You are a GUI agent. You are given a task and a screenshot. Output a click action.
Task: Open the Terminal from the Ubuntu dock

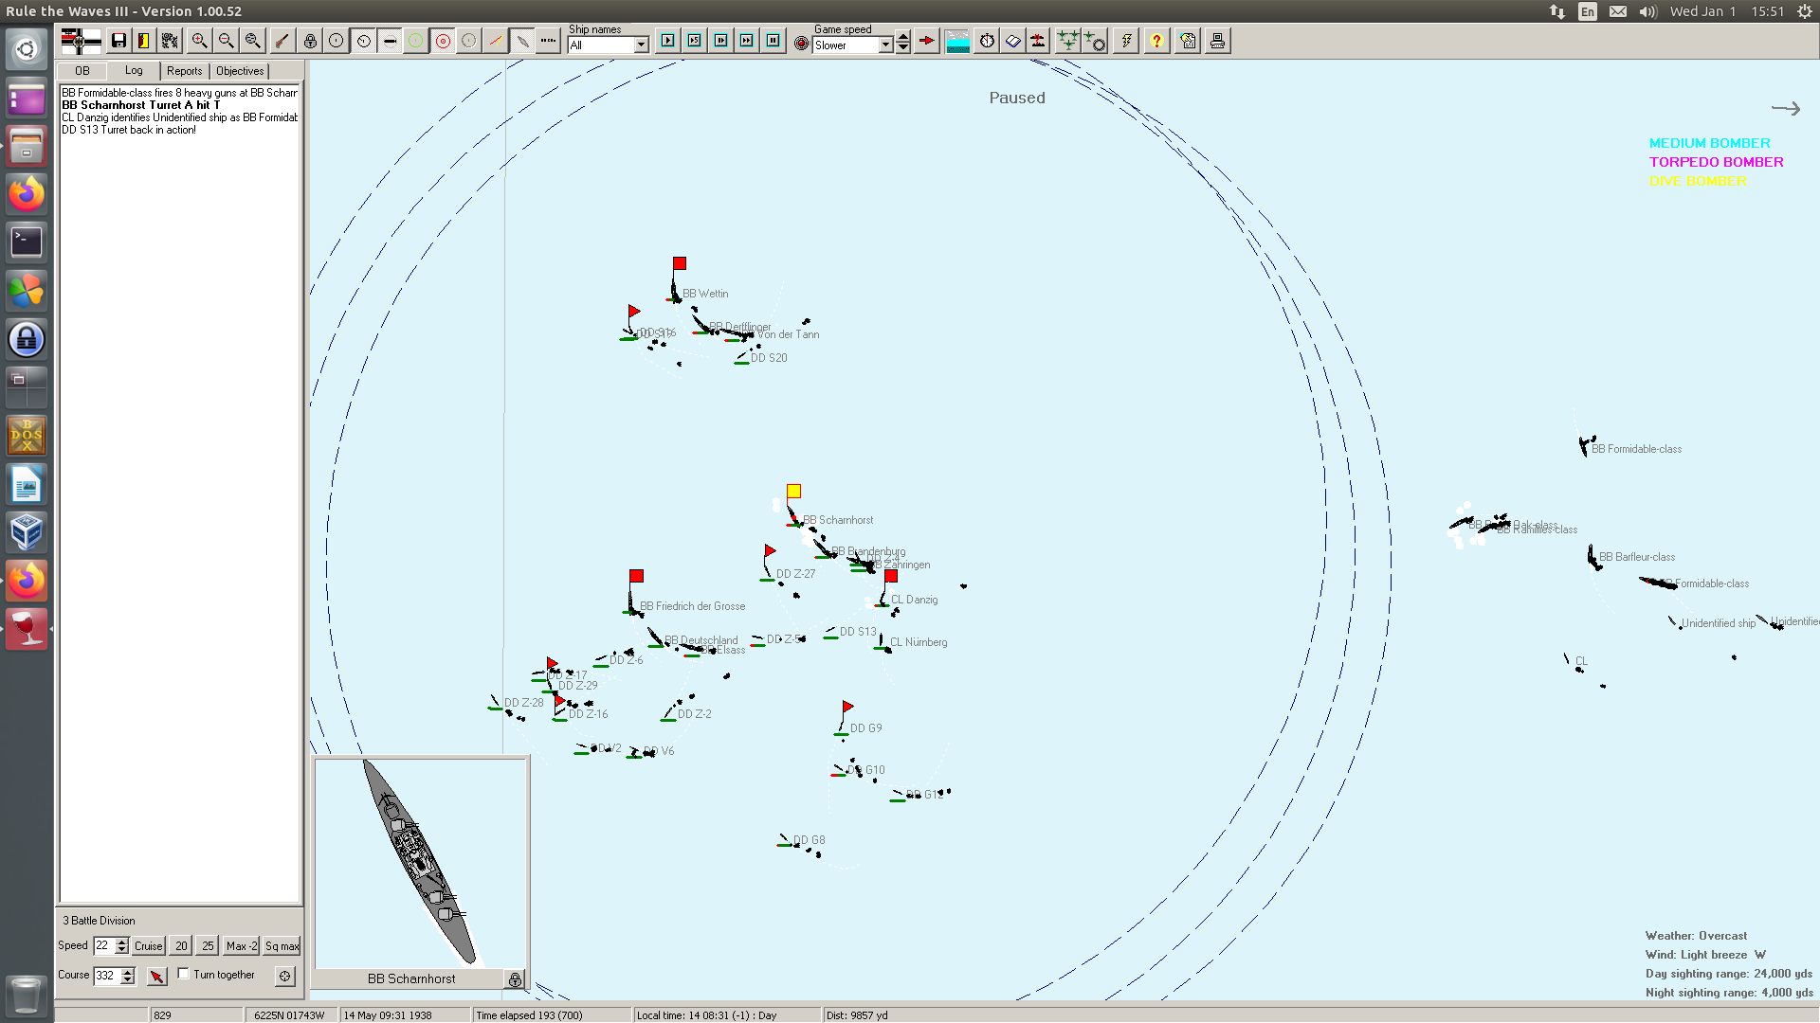[27, 242]
